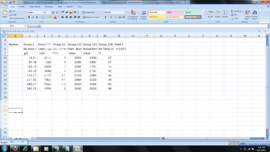The height and width of the screenshot is (152, 270).
Task: Toggle Italic formatting
Action: click(x=33, y=17)
